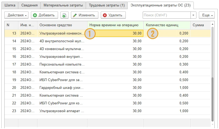Click quantity 0,500 in row 19
This screenshot has width=219, height=129.
pyautogui.click(x=167, y=80)
